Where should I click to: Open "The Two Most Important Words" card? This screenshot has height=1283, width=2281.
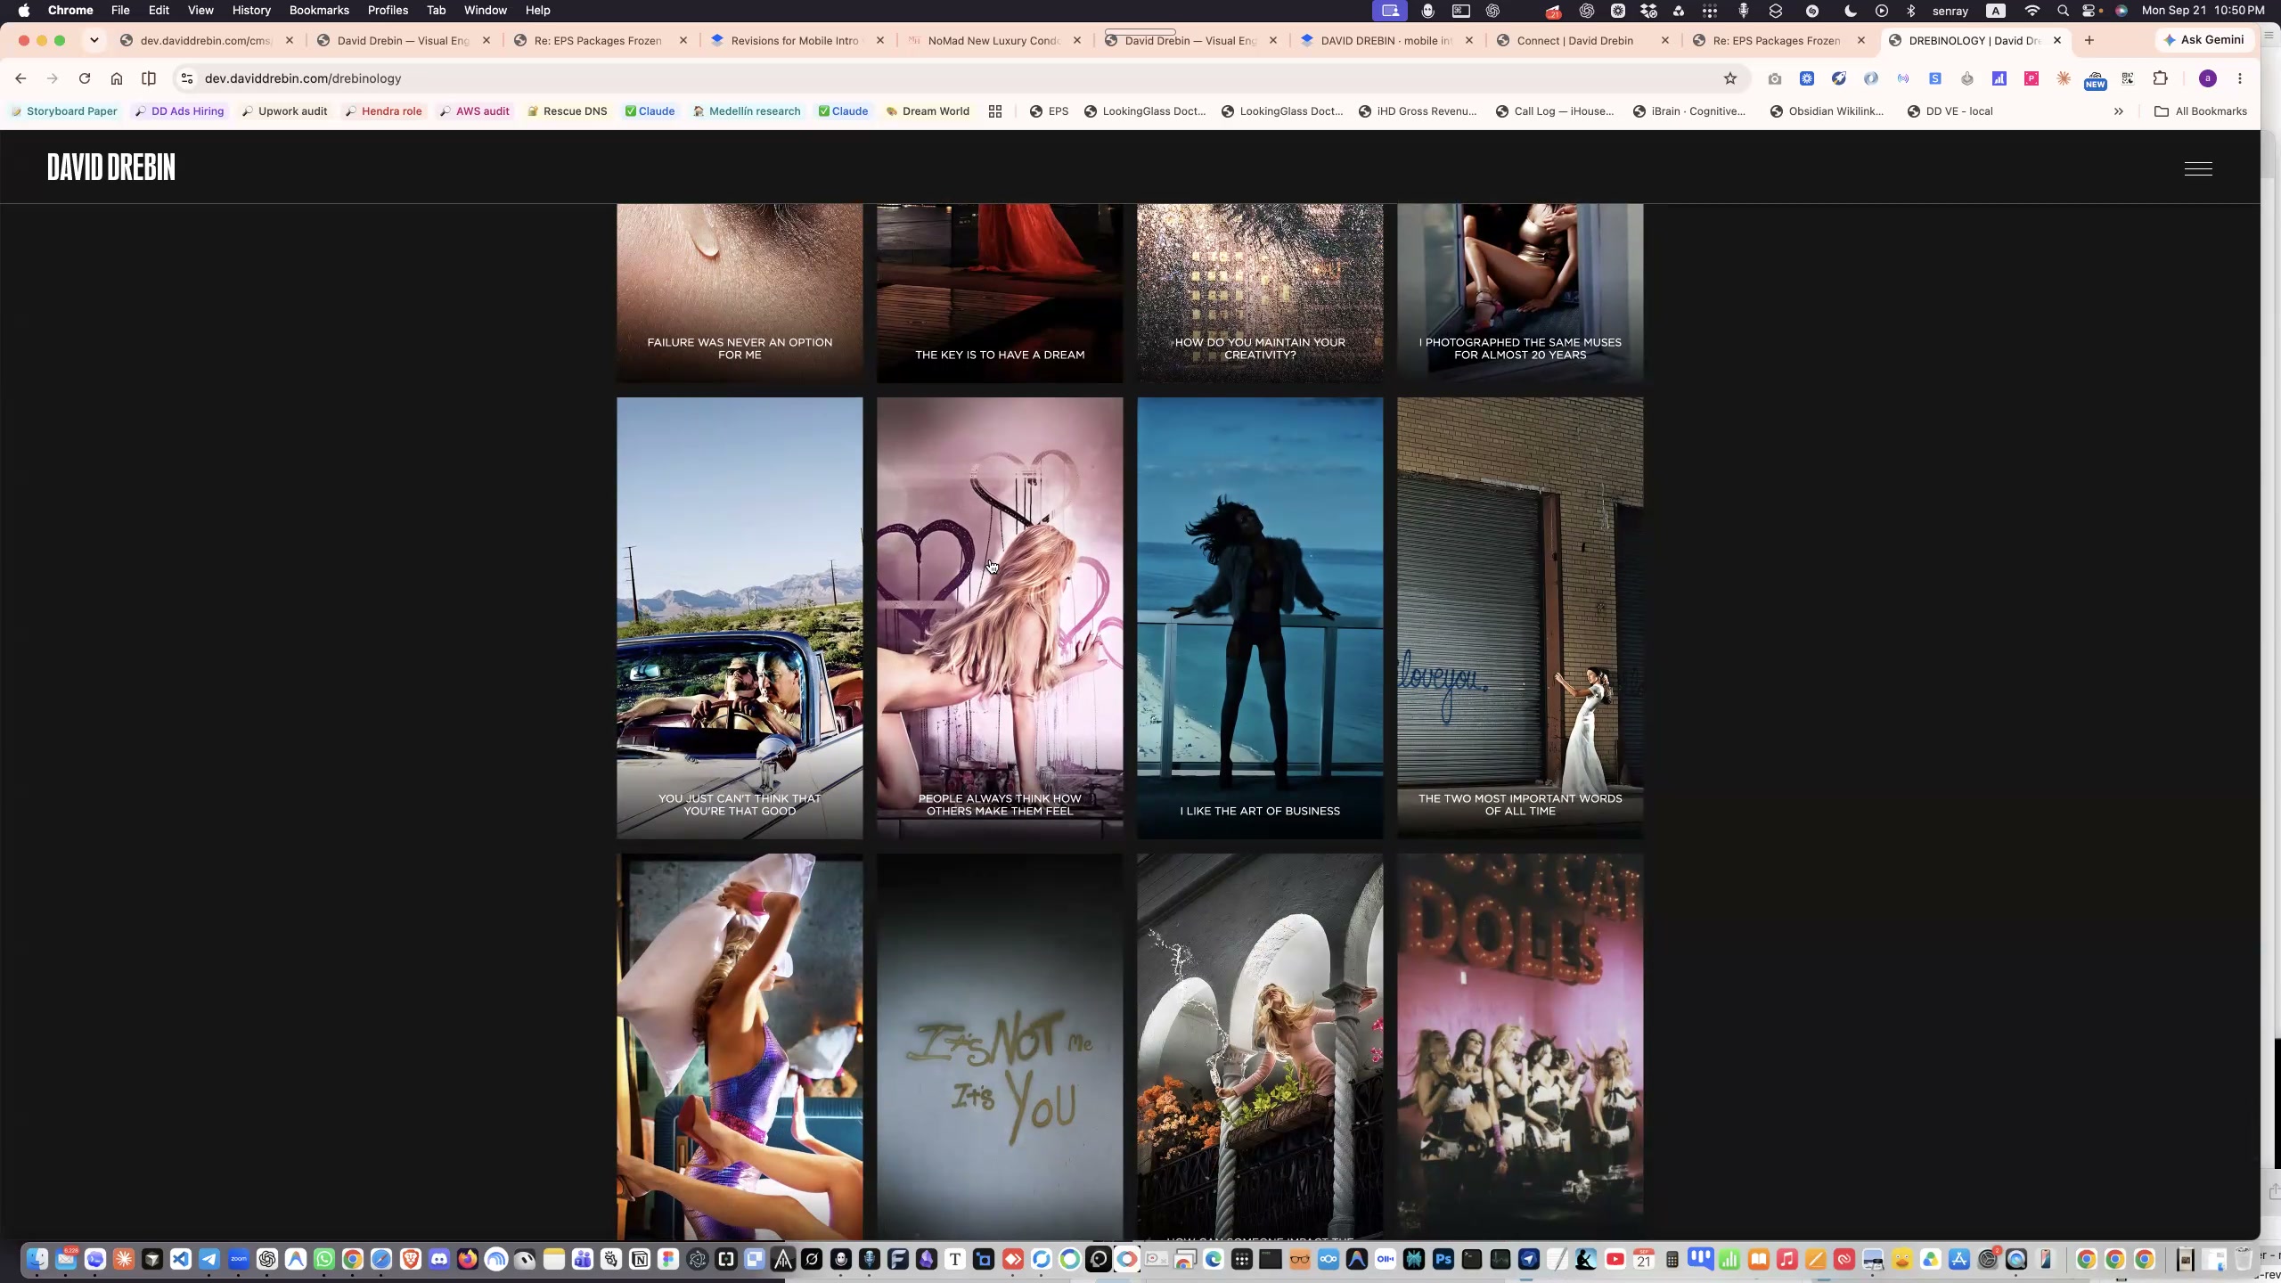(1520, 618)
